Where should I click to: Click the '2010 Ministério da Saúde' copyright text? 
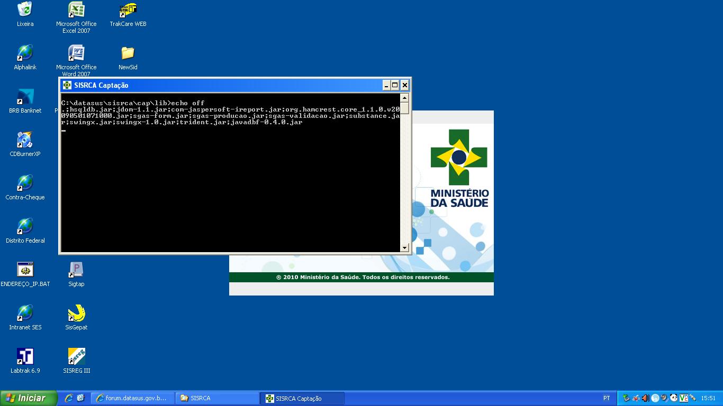[x=363, y=277]
